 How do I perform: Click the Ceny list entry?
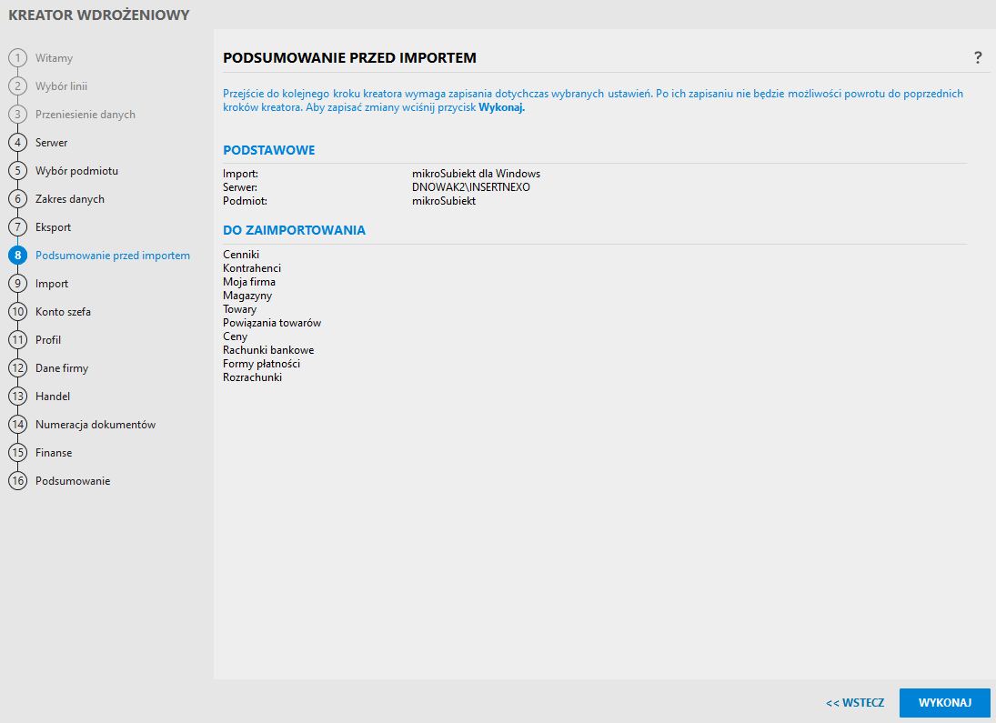click(235, 336)
